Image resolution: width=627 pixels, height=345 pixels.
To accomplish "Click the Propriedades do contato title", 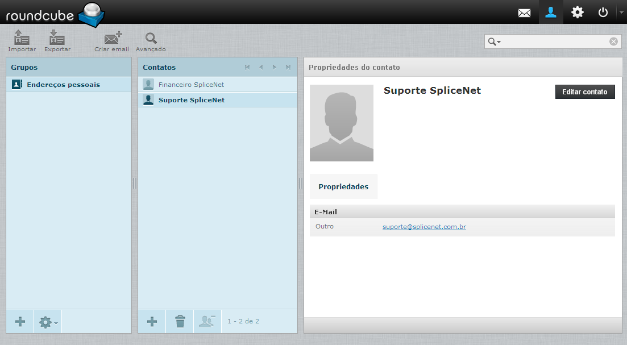I will pyautogui.click(x=354, y=68).
